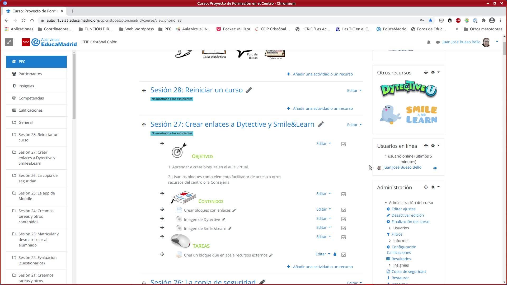Select Calificaciones in the left navigation

pos(30,110)
